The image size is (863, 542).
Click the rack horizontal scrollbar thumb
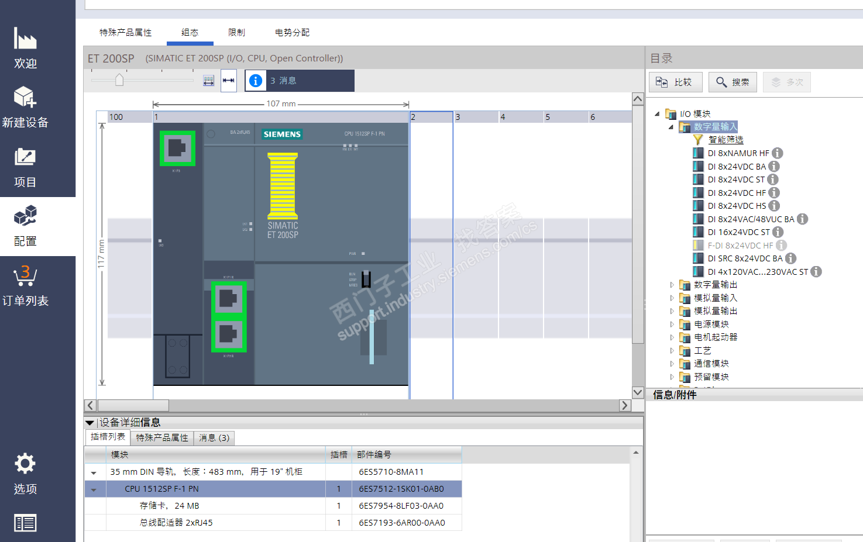[133, 406]
